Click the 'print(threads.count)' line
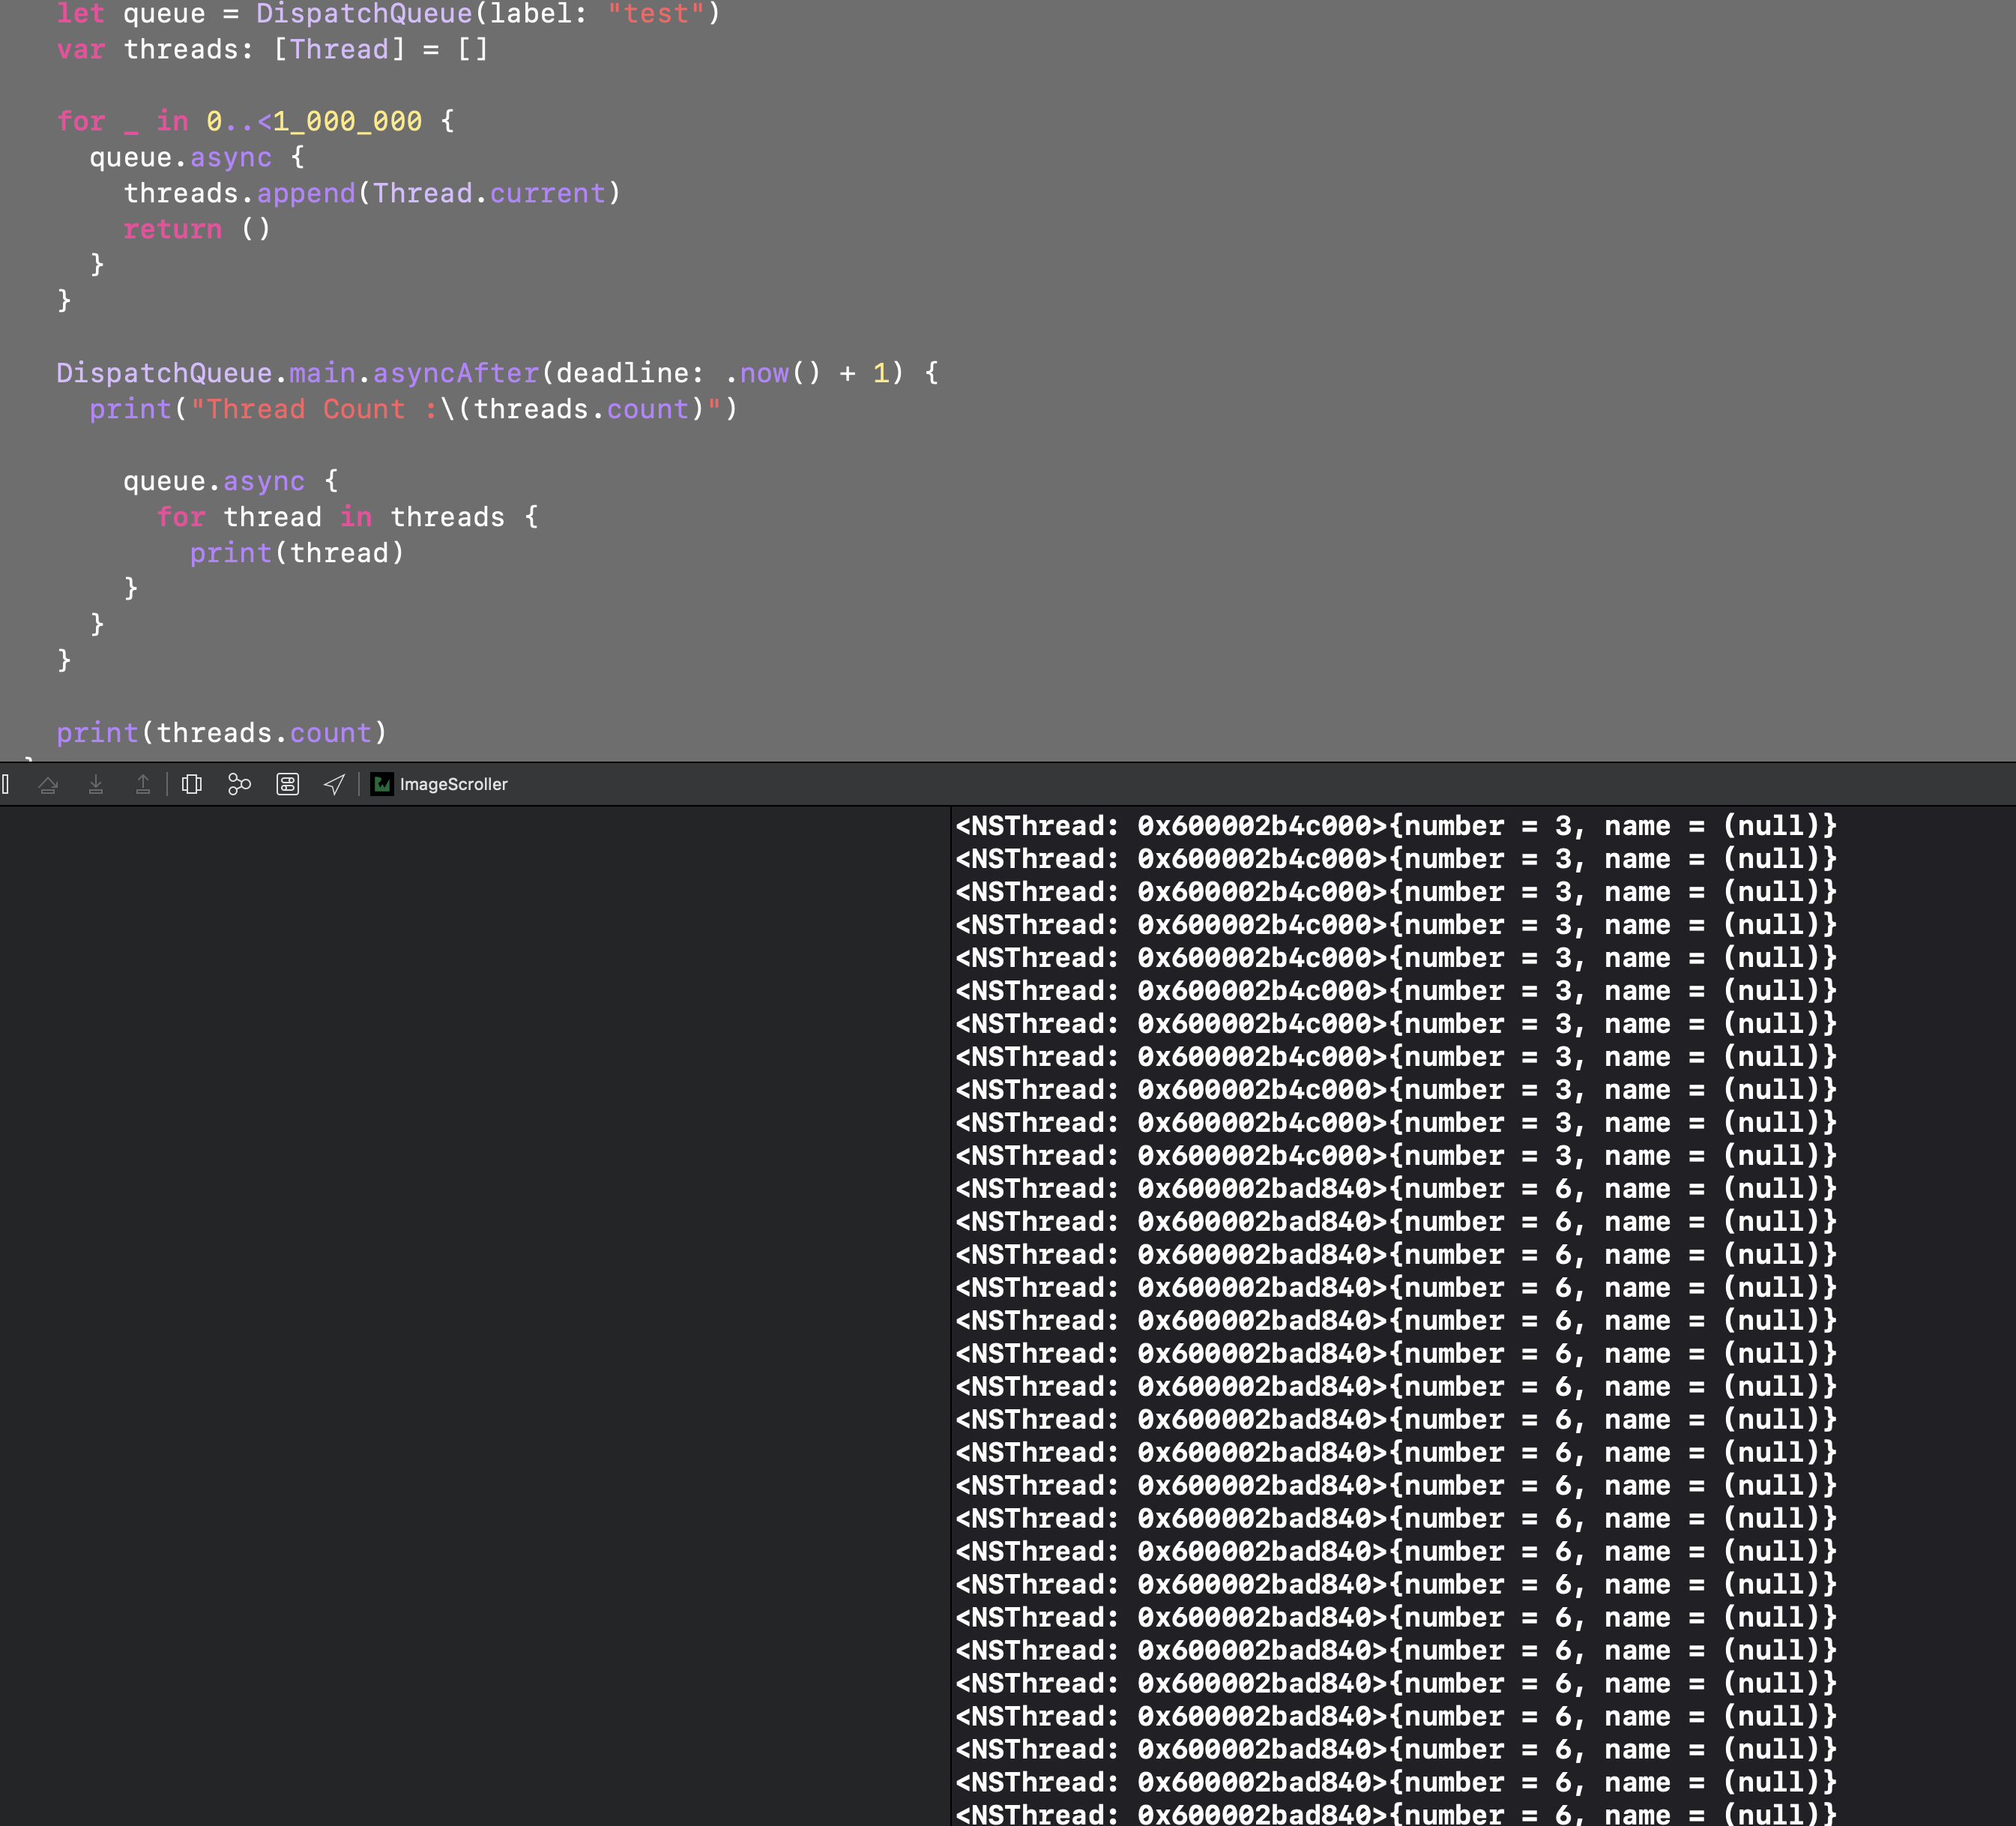2016x1826 pixels. (x=222, y=733)
